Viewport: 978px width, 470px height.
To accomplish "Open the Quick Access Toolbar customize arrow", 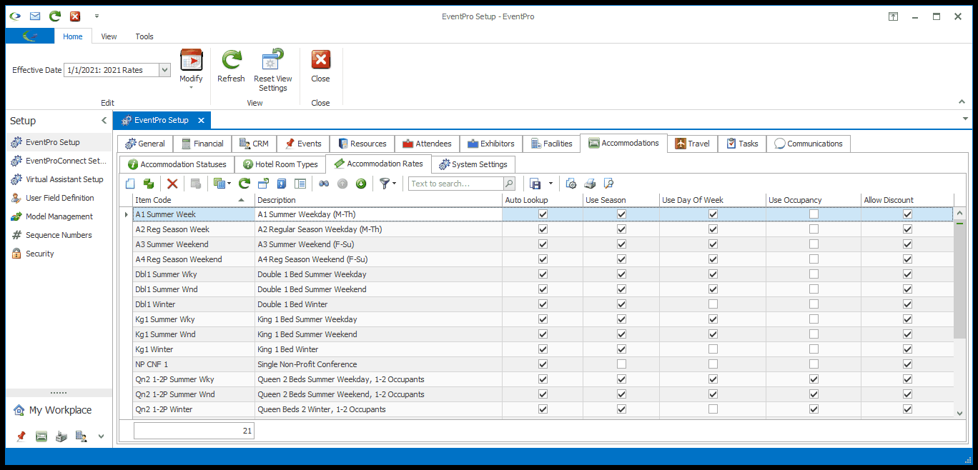I will click(97, 16).
